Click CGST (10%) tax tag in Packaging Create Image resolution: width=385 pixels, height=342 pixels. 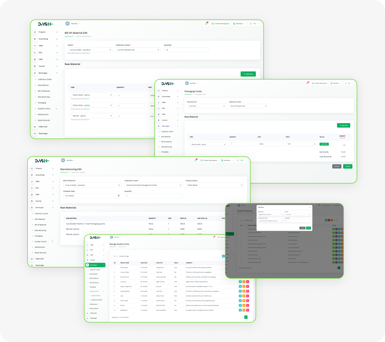click(324, 144)
